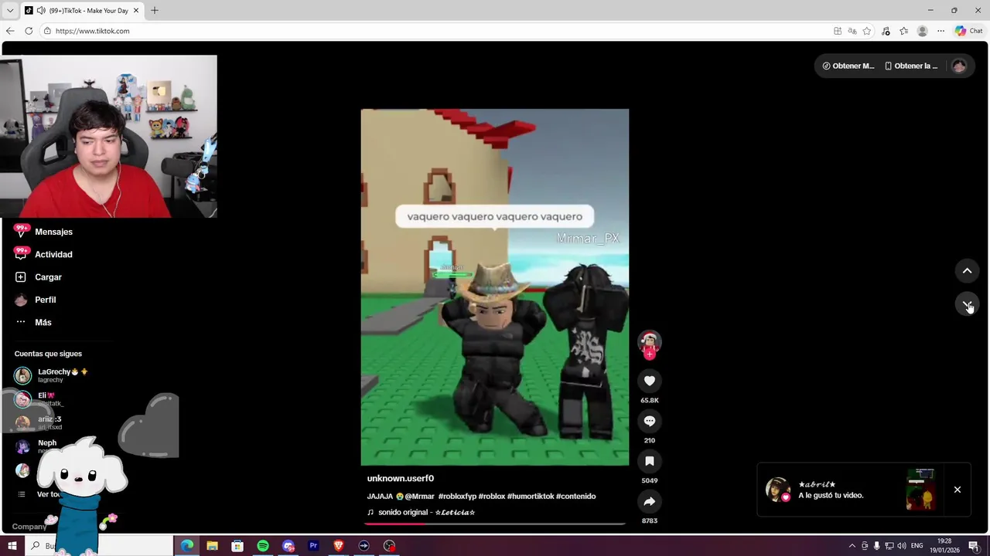The width and height of the screenshot is (990, 556).
Task: Click the Roblox video to pause it
Action: click(495, 287)
